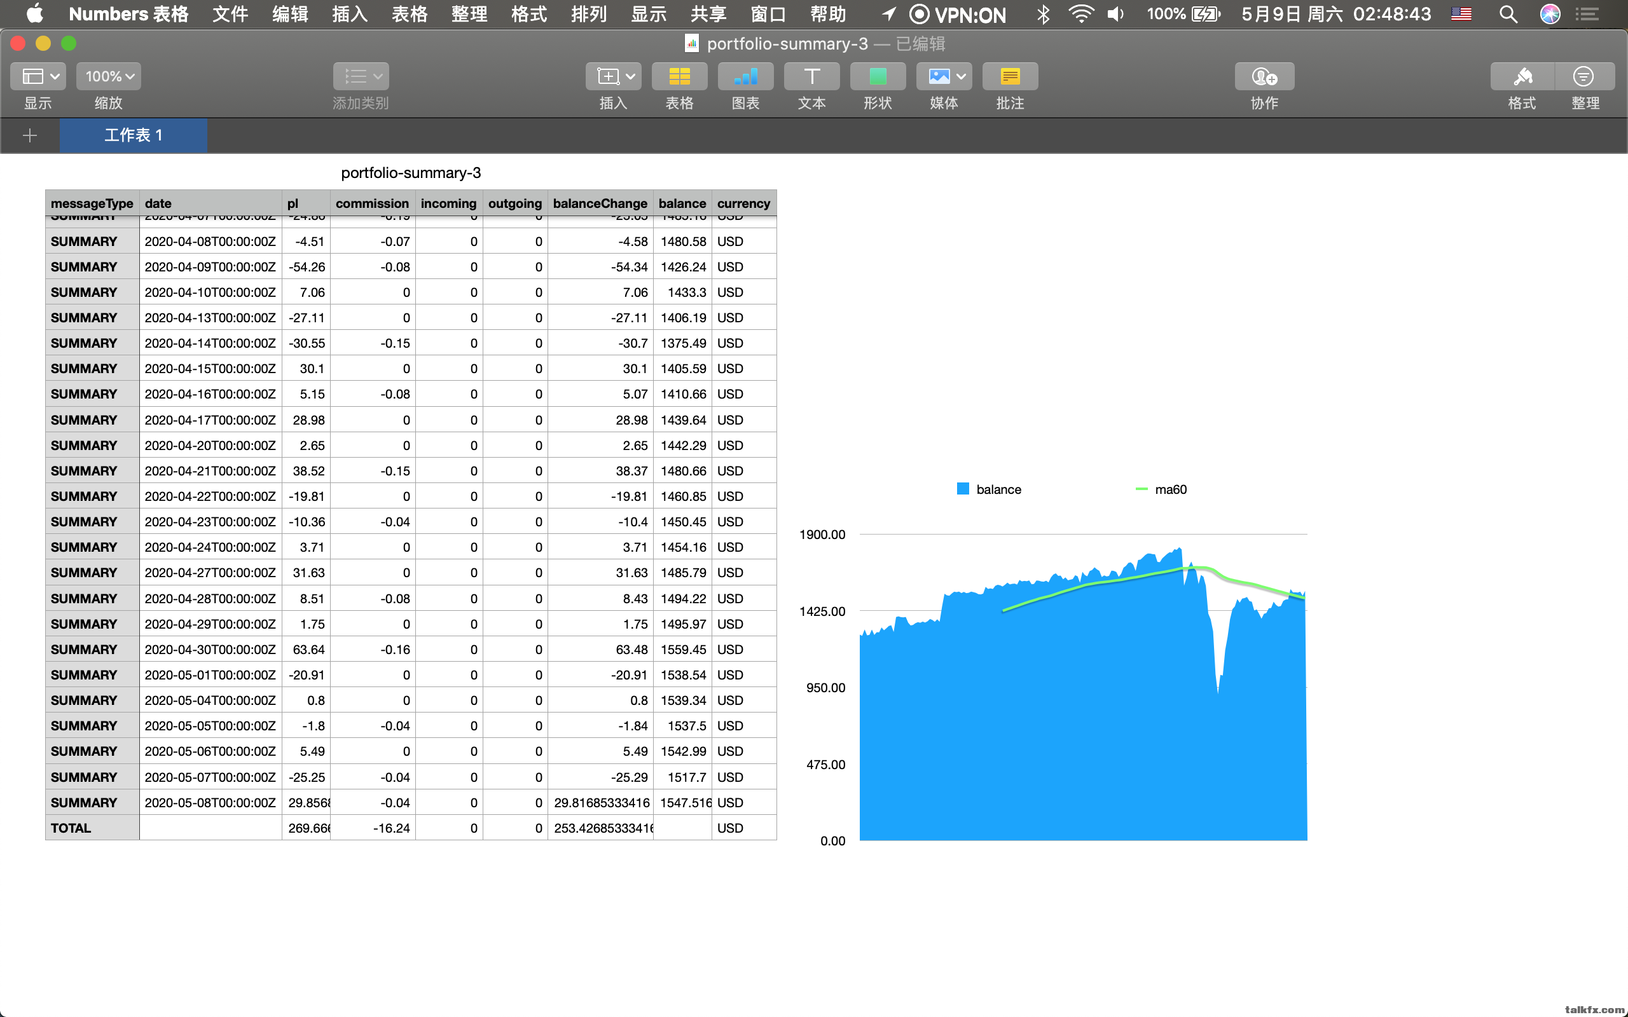This screenshot has width=1628, height=1017.
Task: Select the currency column header
Action: (744, 203)
